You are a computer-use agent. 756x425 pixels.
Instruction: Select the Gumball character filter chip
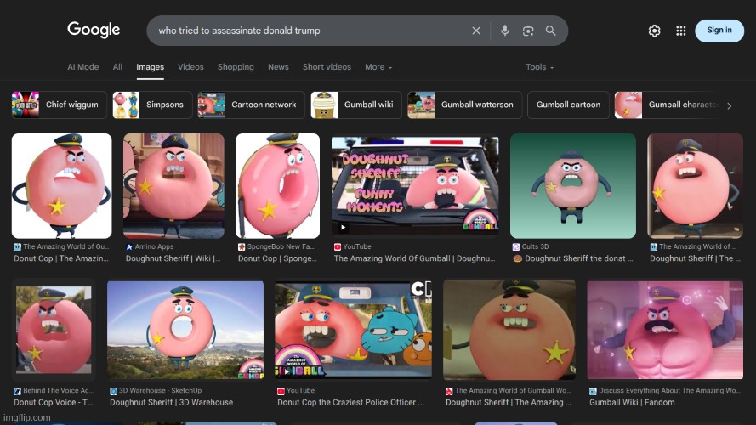point(668,105)
